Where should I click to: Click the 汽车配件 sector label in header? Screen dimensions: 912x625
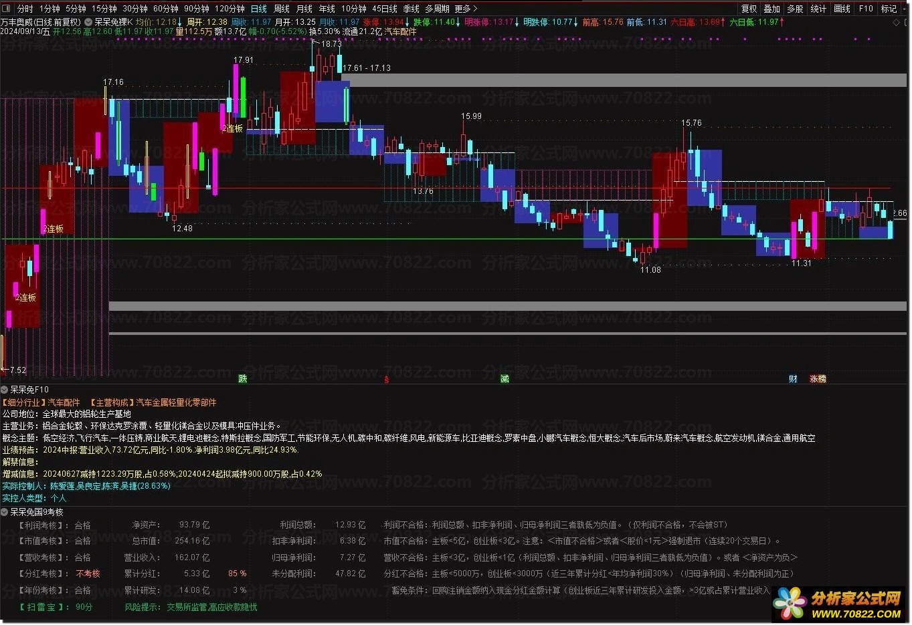click(400, 31)
